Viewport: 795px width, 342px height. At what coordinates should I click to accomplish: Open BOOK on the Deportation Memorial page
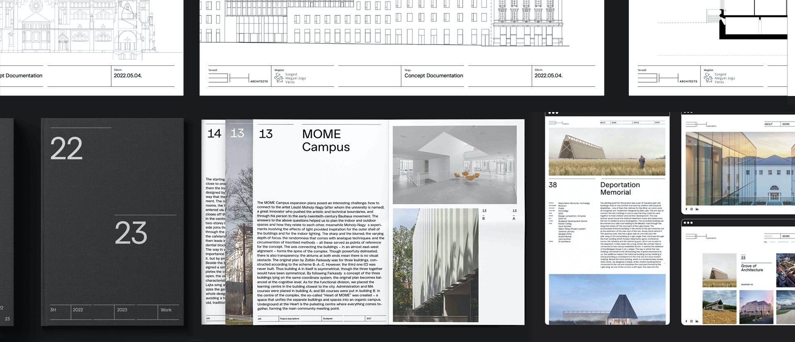pyautogui.click(x=657, y=123)
